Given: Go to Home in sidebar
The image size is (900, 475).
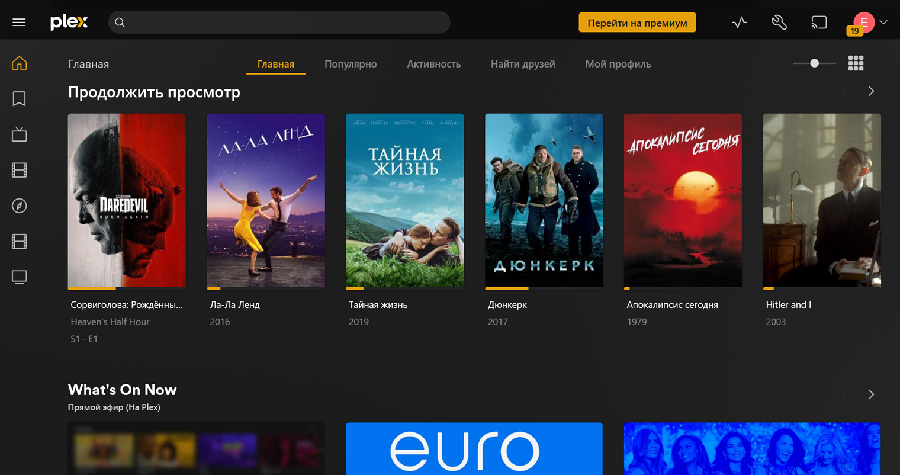Looking at the screenshot, I should 20,63.
